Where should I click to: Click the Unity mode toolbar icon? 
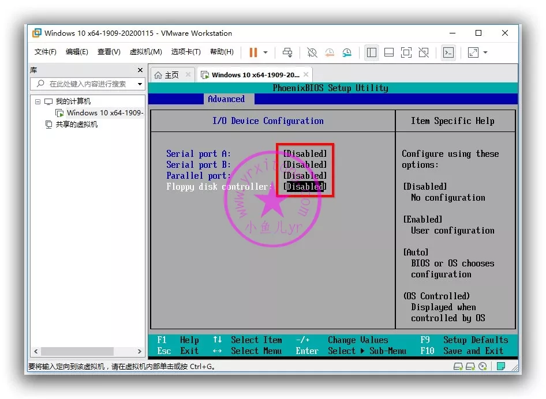pos(424,52)
